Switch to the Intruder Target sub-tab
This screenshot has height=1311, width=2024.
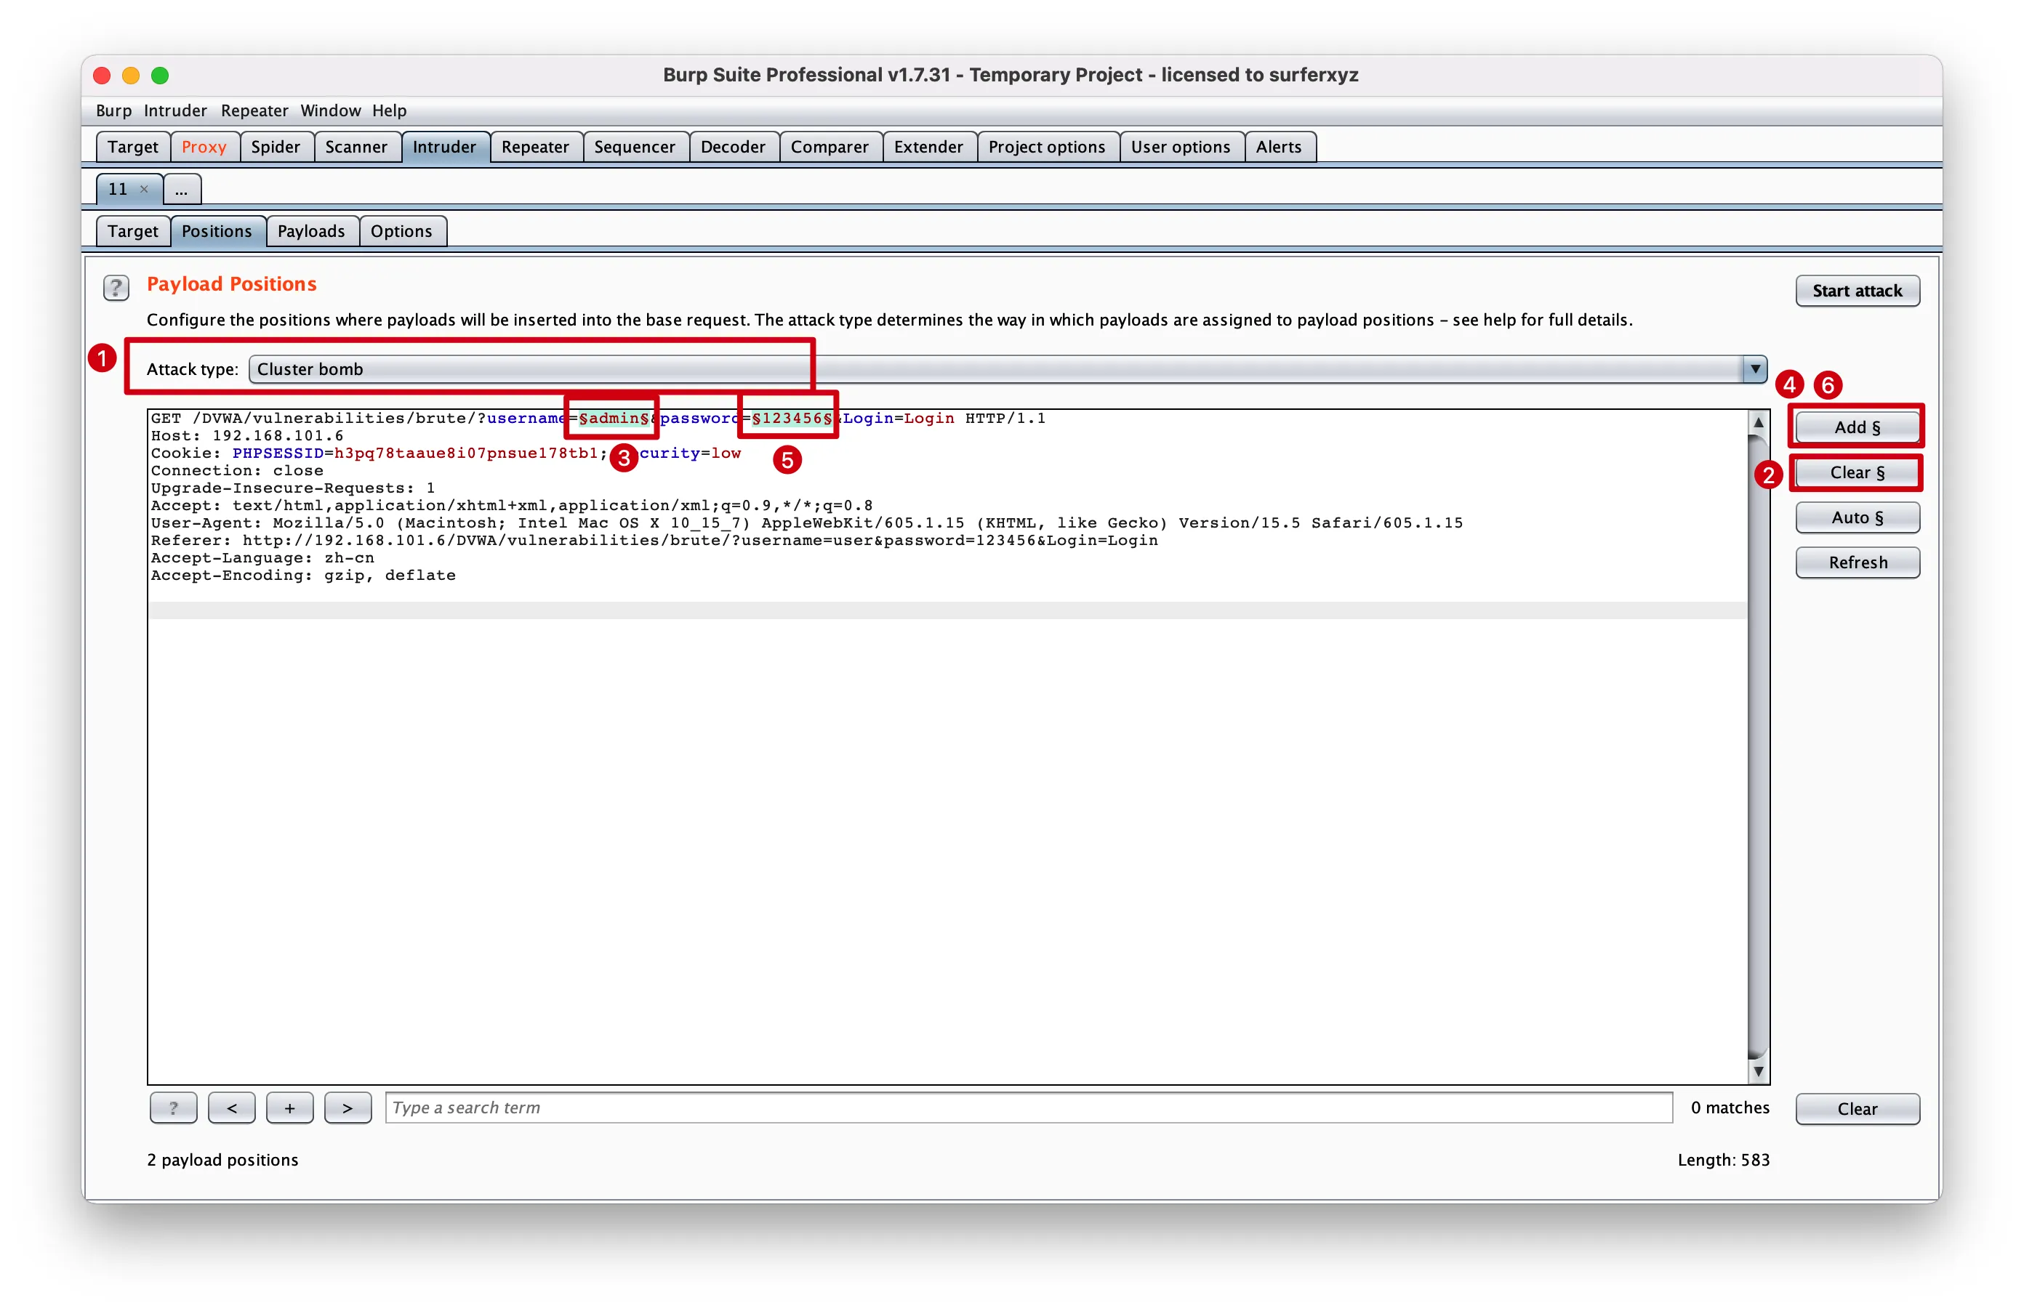(132, 231)
